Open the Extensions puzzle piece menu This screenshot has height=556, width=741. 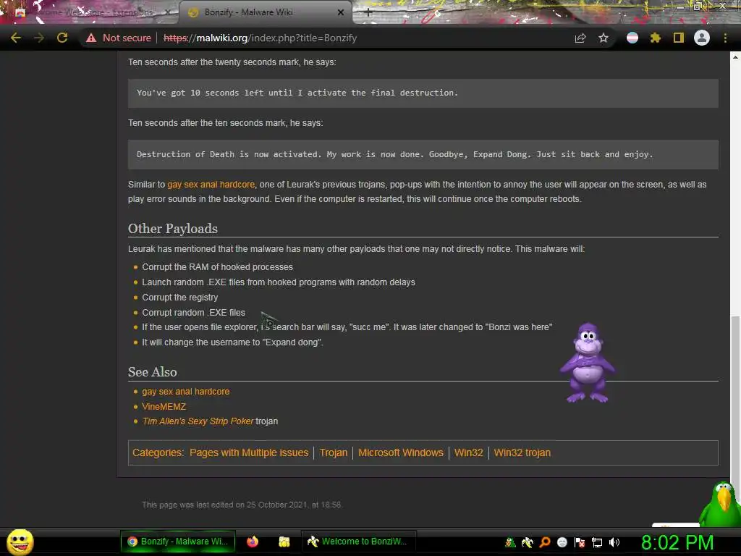coord(656,38)
